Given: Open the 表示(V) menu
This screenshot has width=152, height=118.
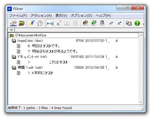Looking at the screenshot, I should pos(61,16).
